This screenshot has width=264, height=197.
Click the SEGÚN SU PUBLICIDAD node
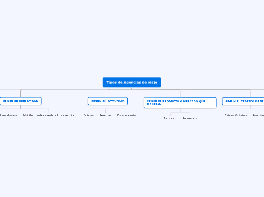pyautogui.click(x=20, y=101)
